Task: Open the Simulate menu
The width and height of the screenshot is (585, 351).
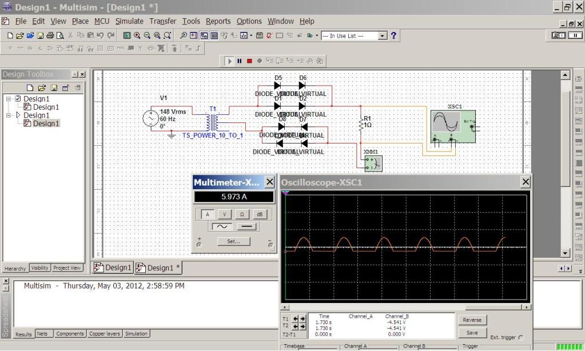Action: (129, 21)
